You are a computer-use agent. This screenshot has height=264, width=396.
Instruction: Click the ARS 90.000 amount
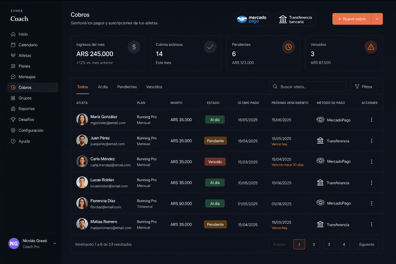coord(181,204)
